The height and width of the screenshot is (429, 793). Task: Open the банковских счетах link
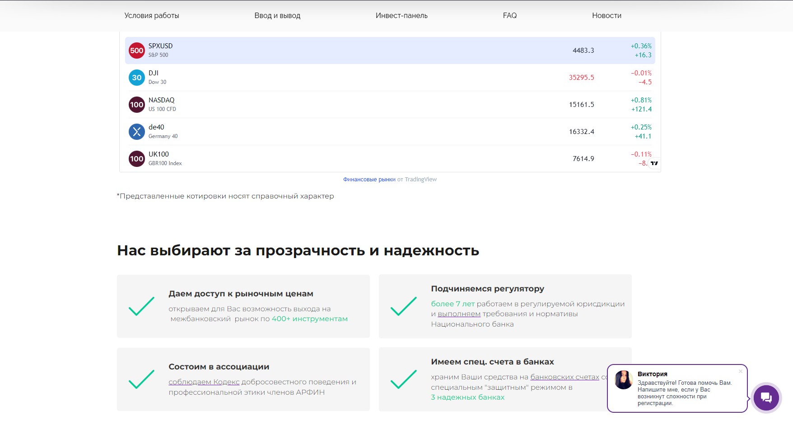tap(564, 377)
